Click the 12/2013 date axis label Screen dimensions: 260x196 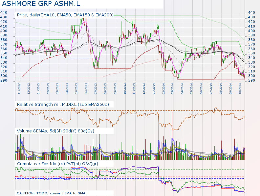(144, 89)
